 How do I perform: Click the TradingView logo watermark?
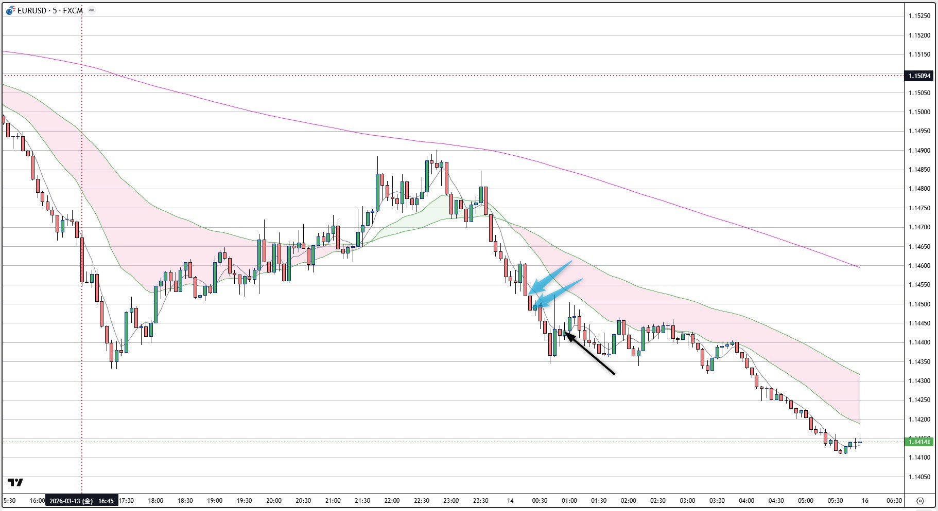15,483
